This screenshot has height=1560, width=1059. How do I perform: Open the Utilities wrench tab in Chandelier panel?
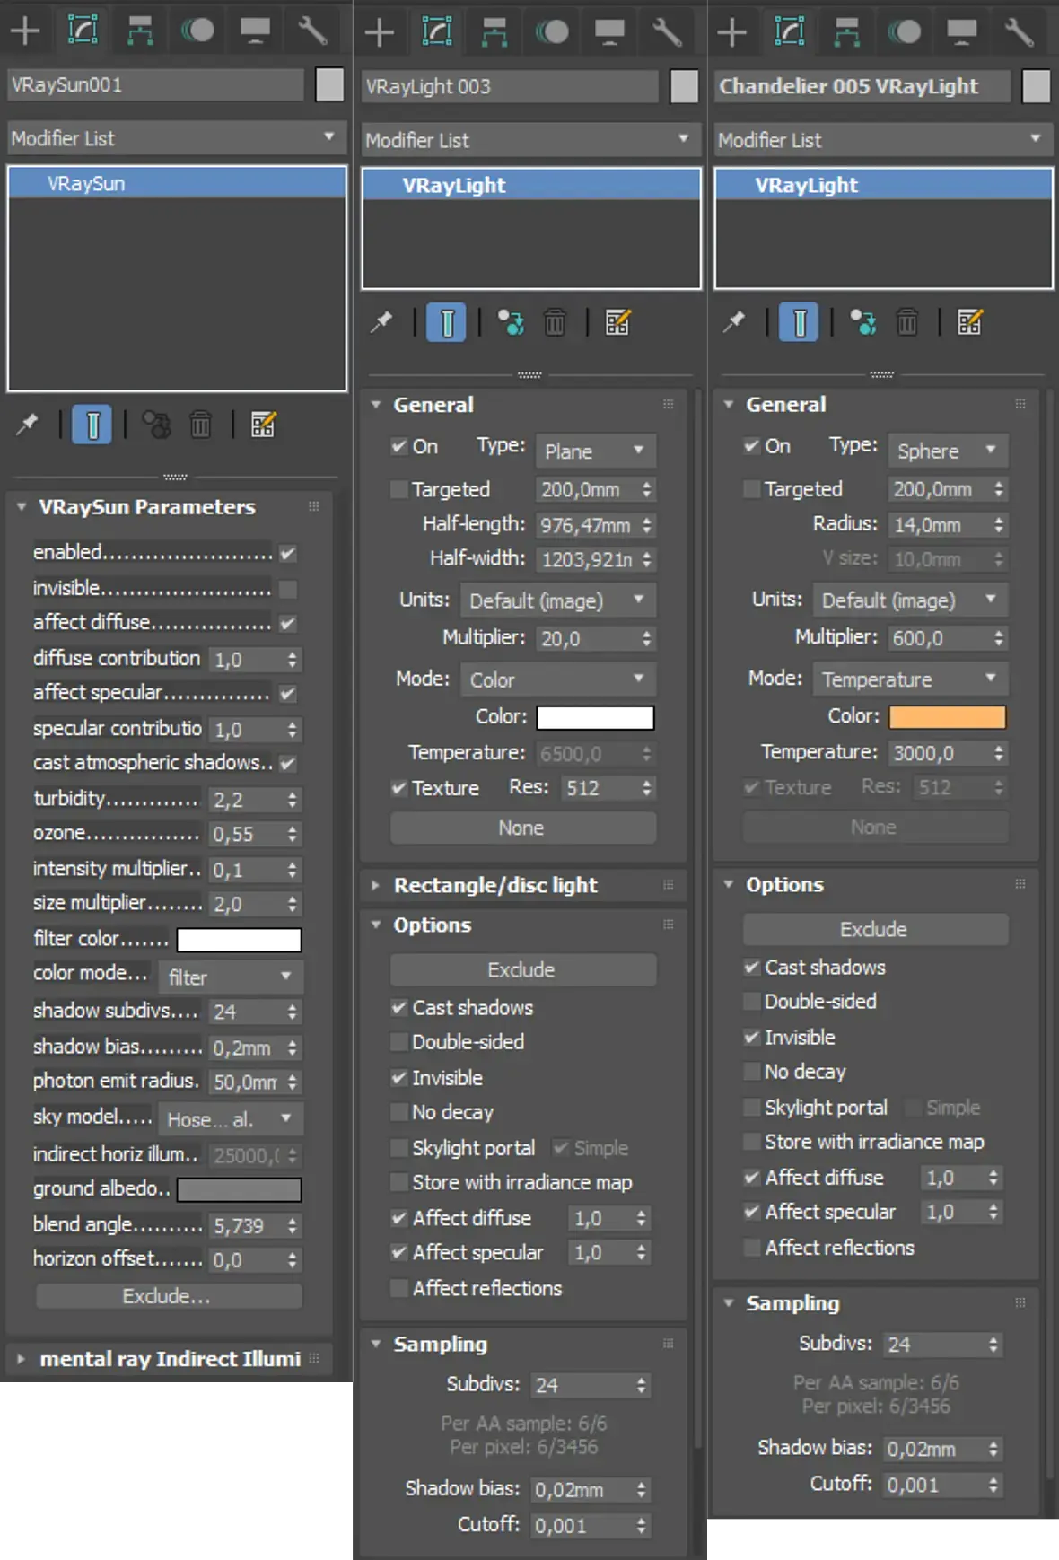point(1019,32)
